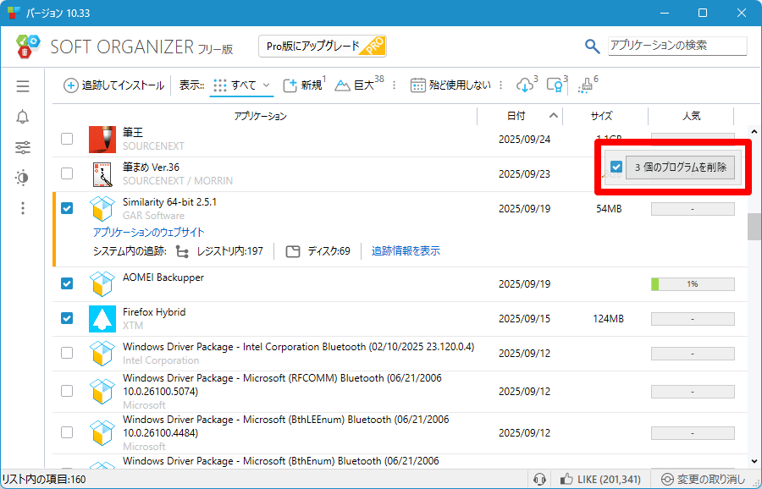Click the magnifier search icon
This screenshot has width=762, height=489.
(x=593, y=47)
